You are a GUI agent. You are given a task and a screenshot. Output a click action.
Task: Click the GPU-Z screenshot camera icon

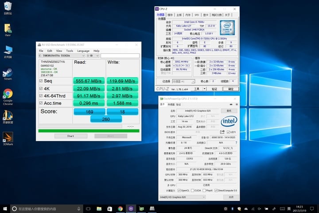coord(231,104)
